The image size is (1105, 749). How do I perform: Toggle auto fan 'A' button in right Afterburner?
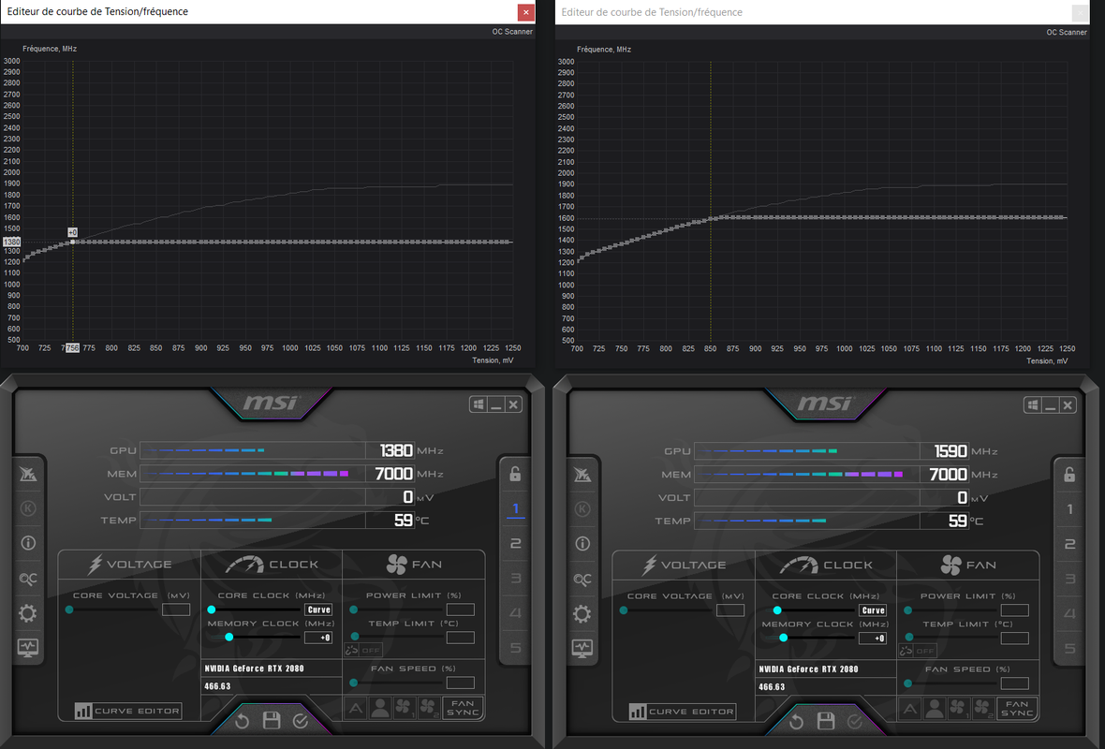(910, 708)
